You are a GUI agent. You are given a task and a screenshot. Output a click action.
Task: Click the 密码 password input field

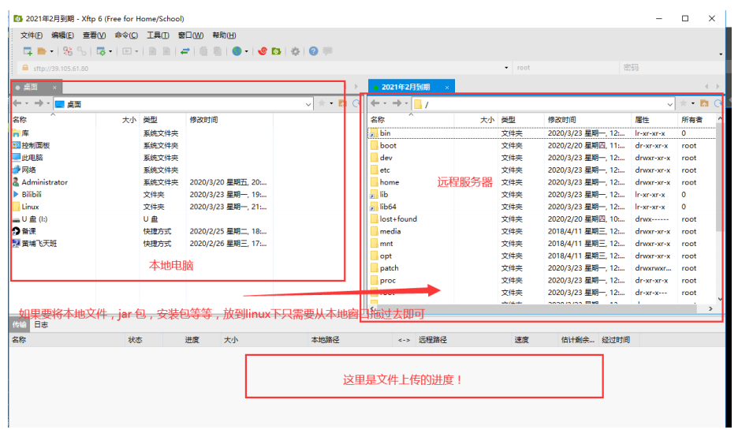tap(670, 68)
